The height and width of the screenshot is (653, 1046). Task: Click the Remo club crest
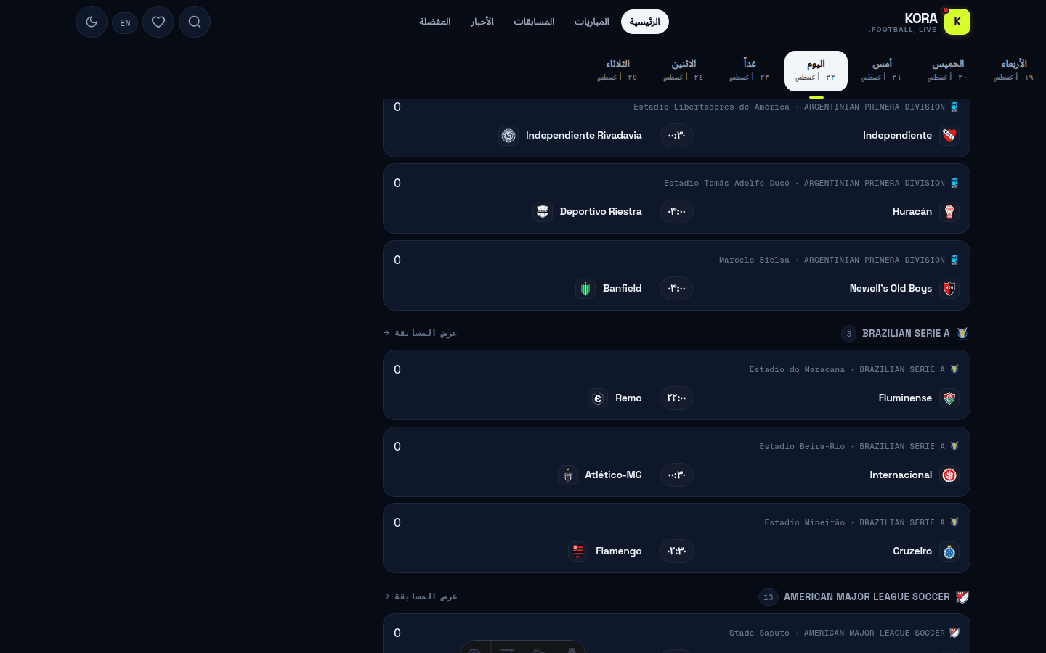(x=598, y=398)
